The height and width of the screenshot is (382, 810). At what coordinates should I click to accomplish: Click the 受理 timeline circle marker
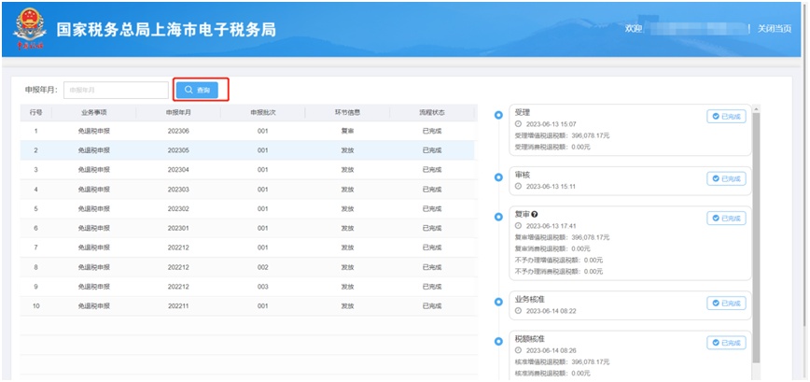coord(498,115)
